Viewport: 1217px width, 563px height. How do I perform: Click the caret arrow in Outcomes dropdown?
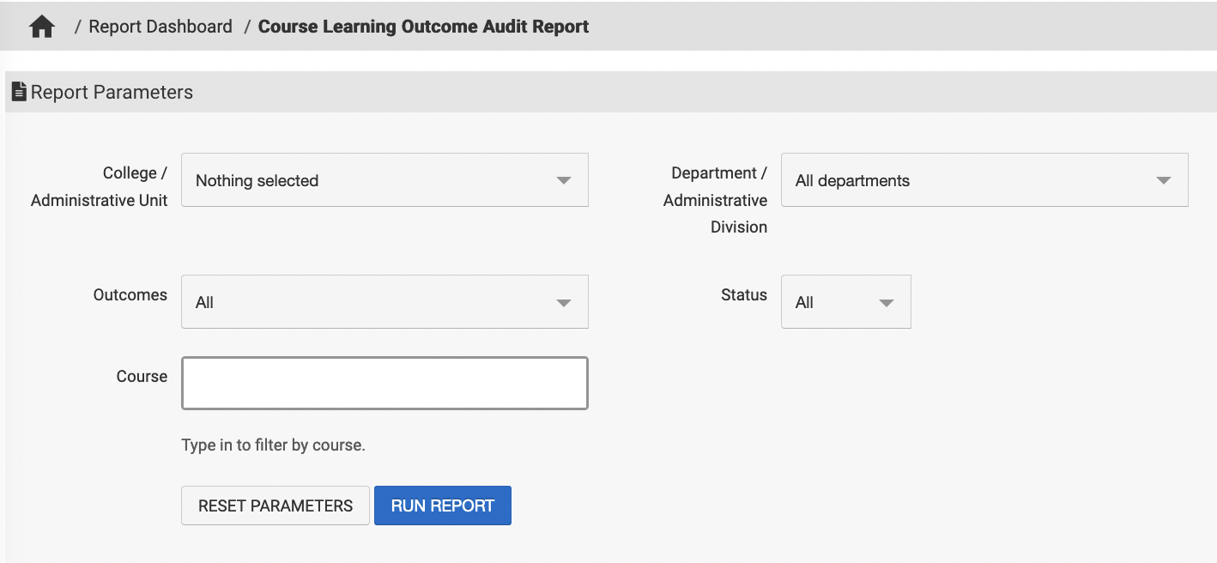pyautogui.click(x=563, y=303)
